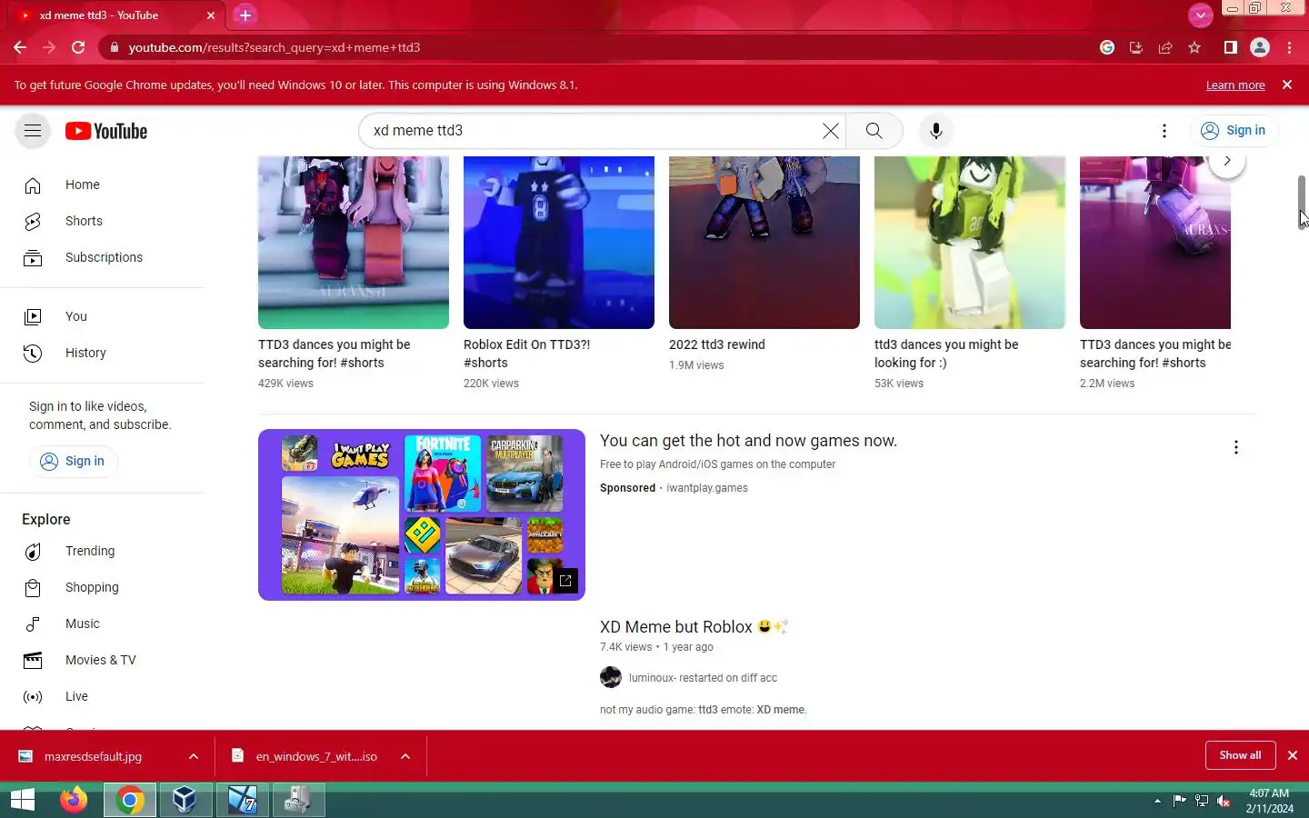Open the Chrome profile avatar
The height and width of the screenshot is (818, 1309).
click(1259, 47)
